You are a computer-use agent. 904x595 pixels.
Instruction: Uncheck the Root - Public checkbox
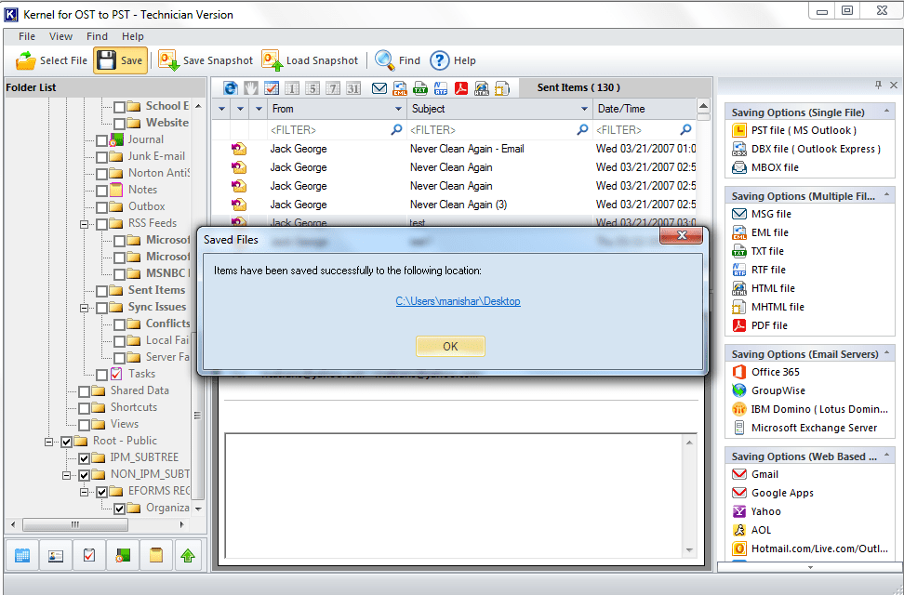[66, 442]
